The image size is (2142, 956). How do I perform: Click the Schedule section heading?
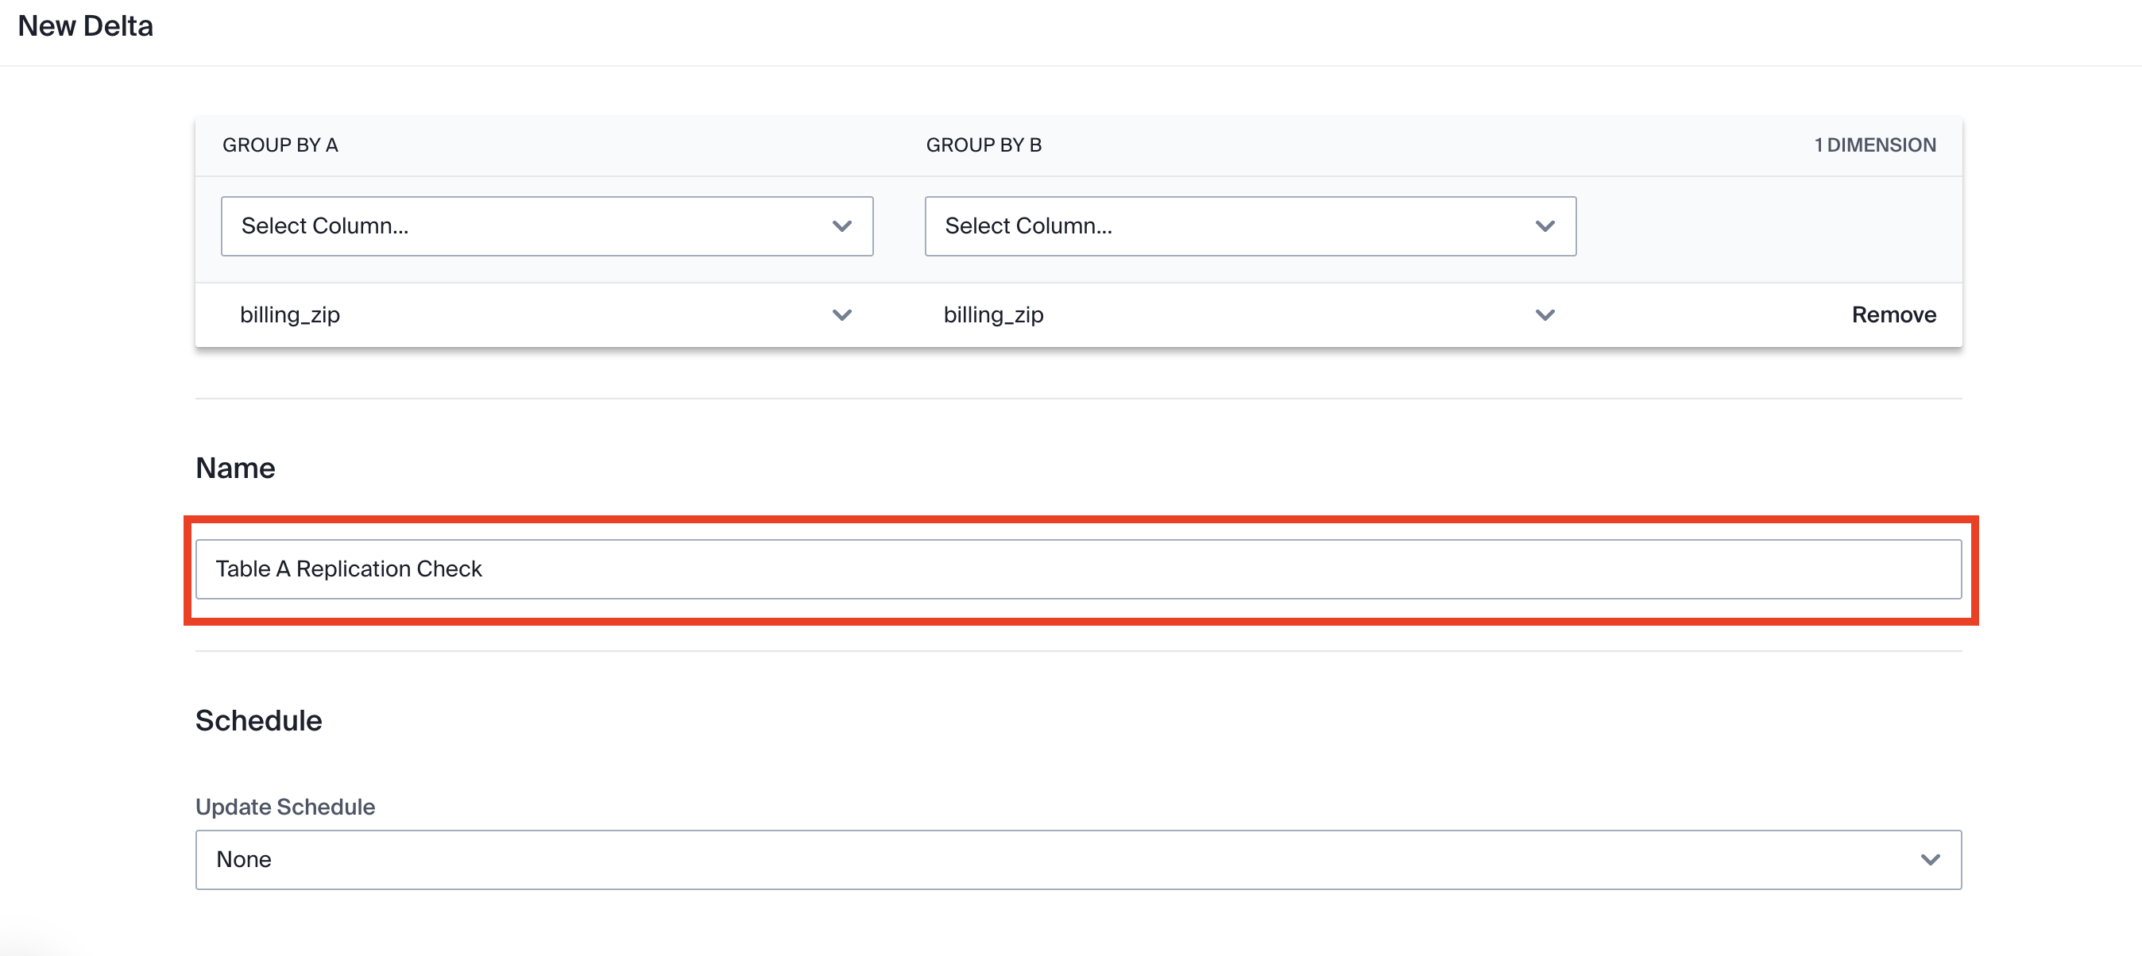pos(258,721)
